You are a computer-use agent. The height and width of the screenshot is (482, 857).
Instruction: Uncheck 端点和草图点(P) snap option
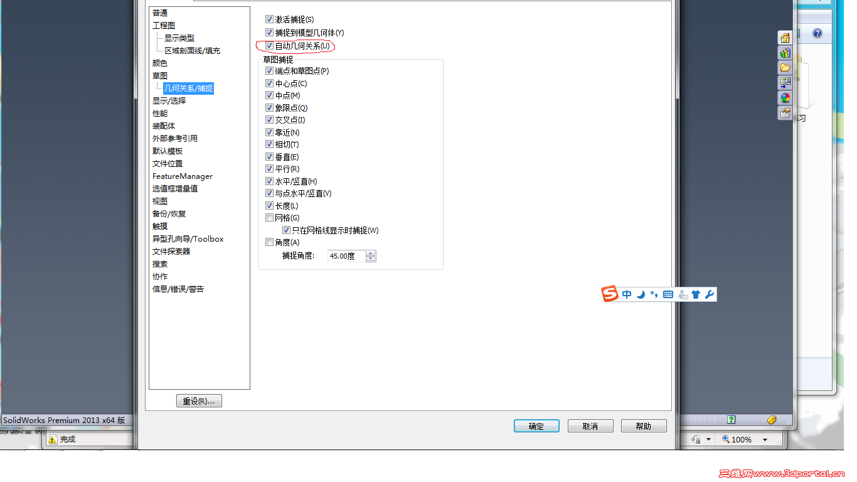(x=270, y=71)
